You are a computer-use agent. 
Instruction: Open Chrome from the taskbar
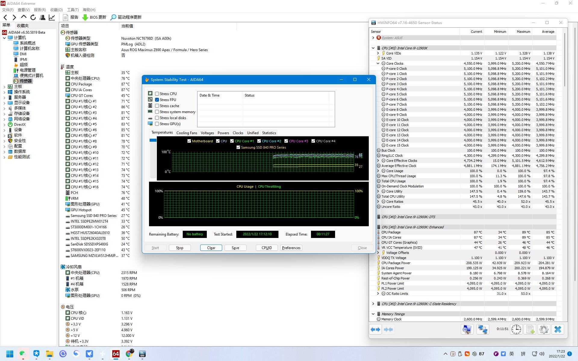pos(129,354)
